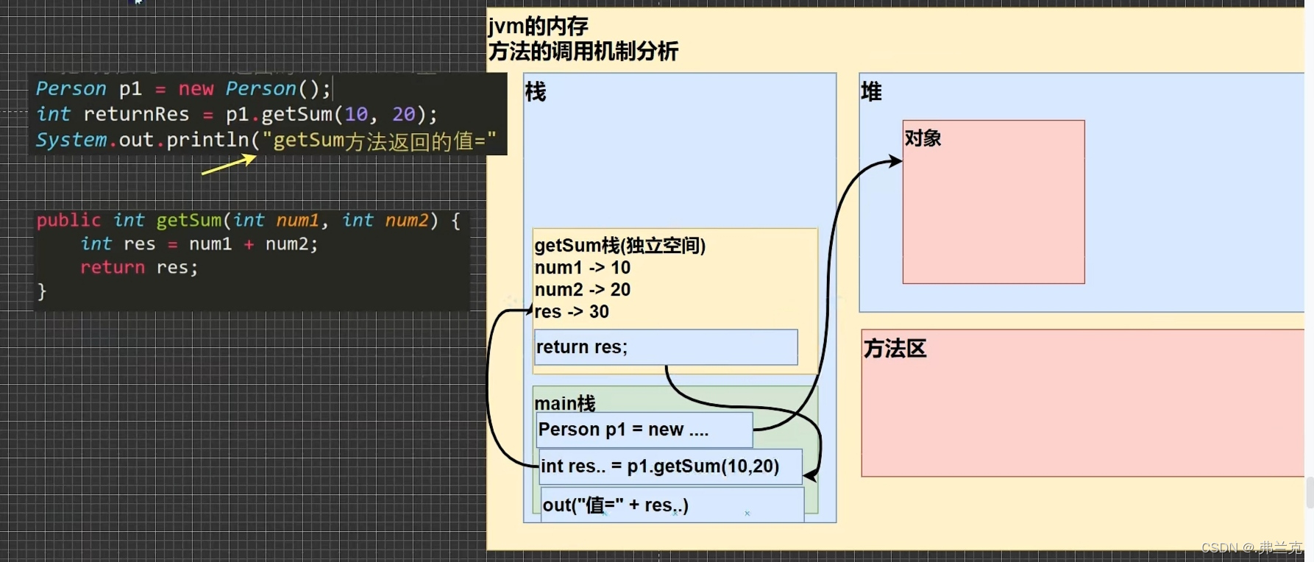This screenshot has height=562, width=1314.
Task: Click the 'res -> 30' entry
Action: (x=572, y=312)
